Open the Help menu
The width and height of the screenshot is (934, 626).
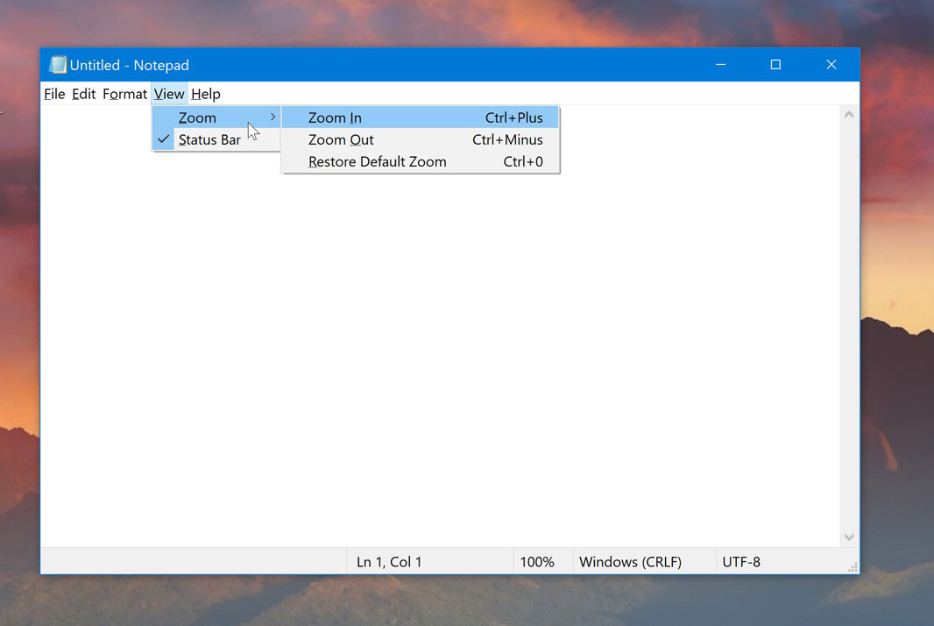tap(206, 94)
